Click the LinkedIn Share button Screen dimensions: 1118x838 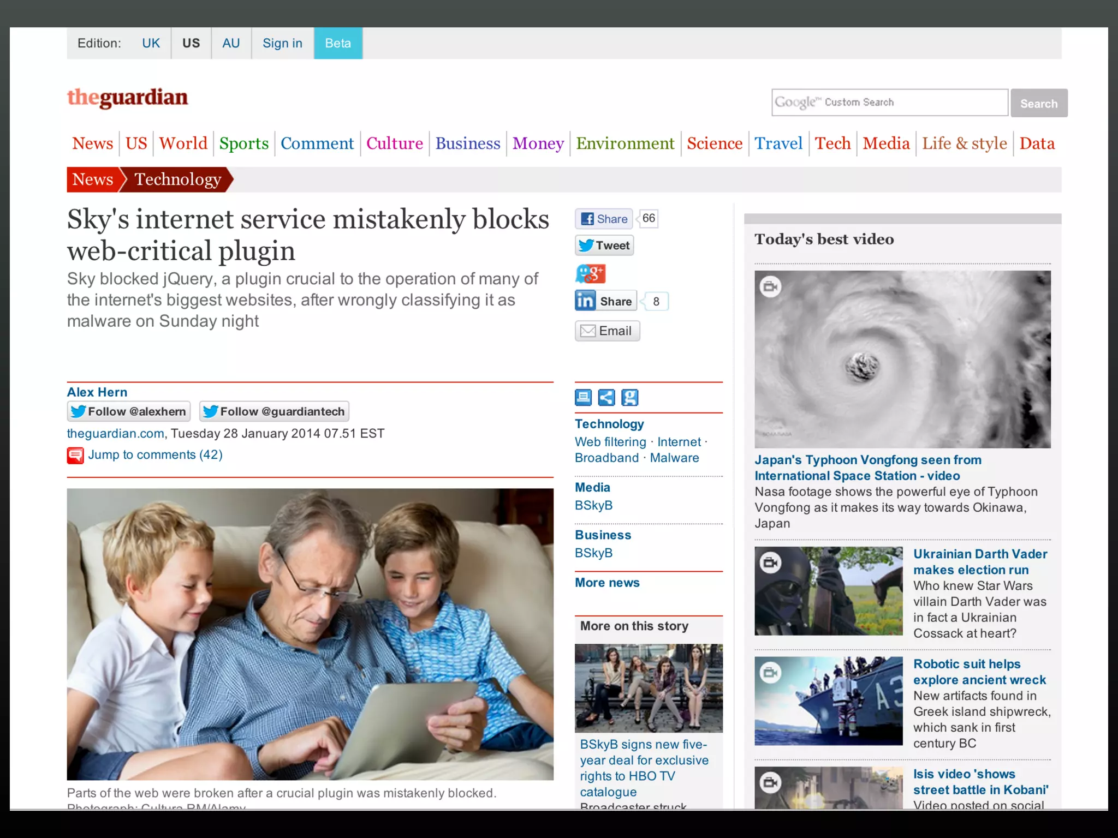[606, 301]
